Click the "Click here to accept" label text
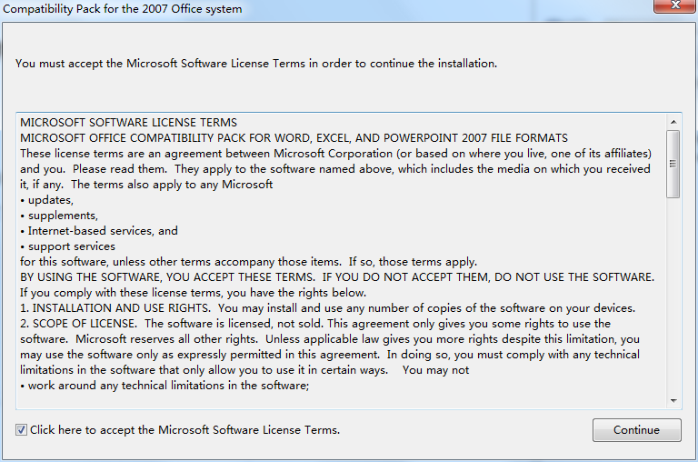Screen dimensions: 698x462 184,429
